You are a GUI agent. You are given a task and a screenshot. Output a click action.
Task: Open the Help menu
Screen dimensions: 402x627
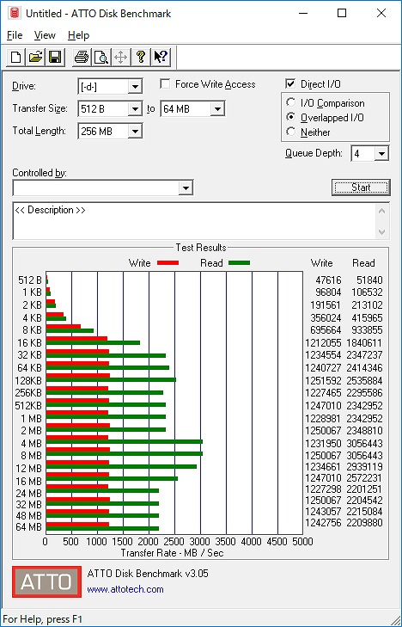78,35
